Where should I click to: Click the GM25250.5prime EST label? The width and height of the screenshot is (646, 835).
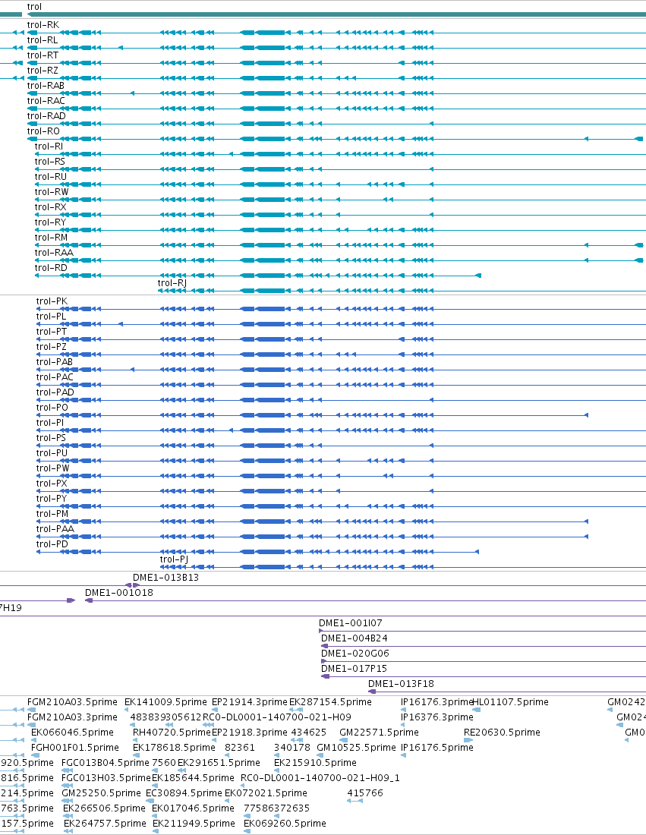tap(101, 793)
